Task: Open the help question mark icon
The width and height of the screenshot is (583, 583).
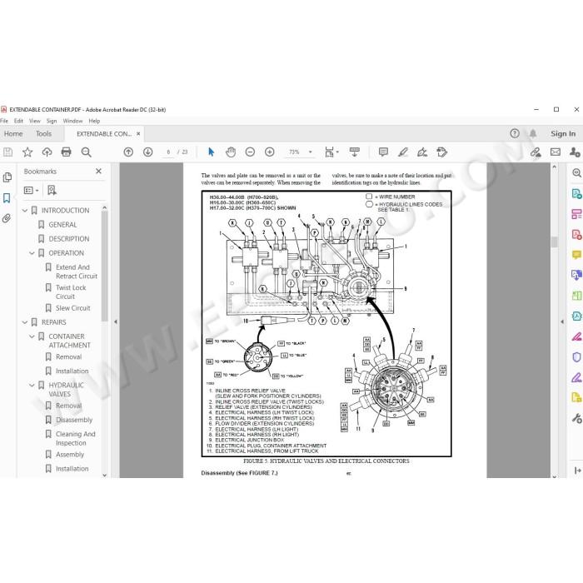Action: tap(515, 133)
